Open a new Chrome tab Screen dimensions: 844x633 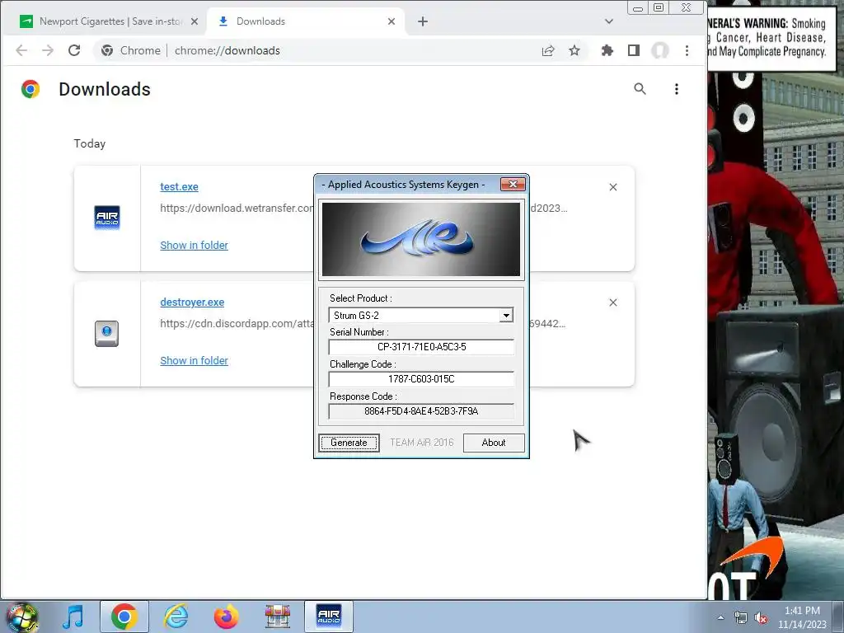[x=423, y=21]
